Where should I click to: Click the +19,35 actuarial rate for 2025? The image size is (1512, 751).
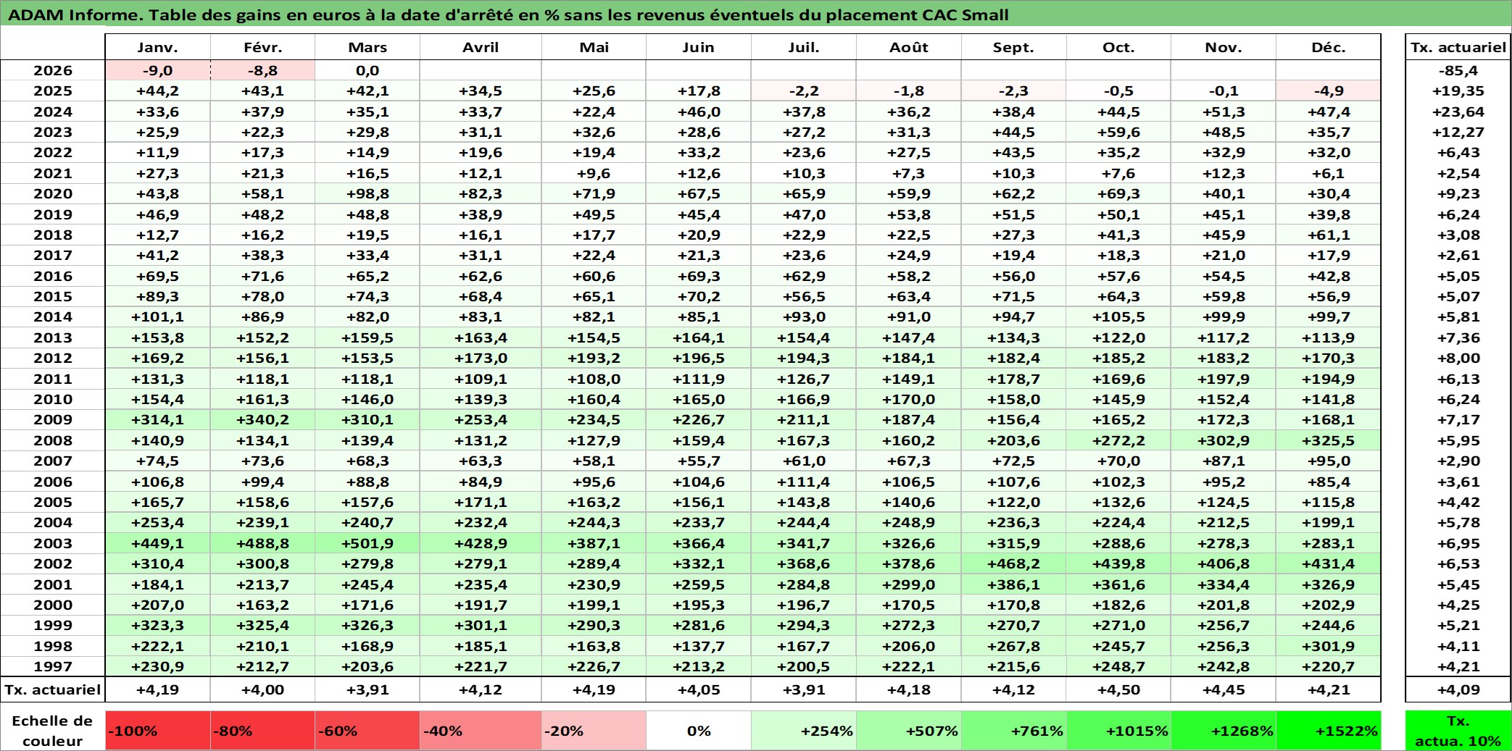click(x=1458, y=91)
